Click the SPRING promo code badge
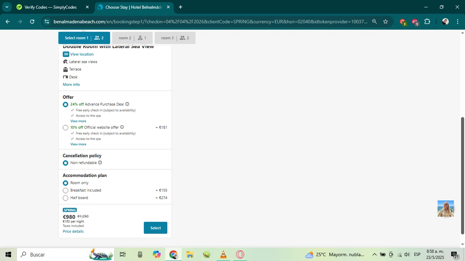Image resolution: width=465 pixels, height=261 pixels. coord(70,210)
